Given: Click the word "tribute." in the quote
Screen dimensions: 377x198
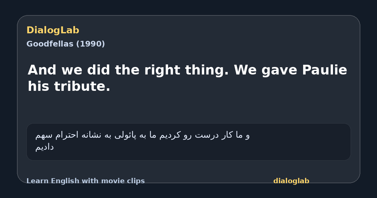Looking at the screenshot, I should coord(82,86).
